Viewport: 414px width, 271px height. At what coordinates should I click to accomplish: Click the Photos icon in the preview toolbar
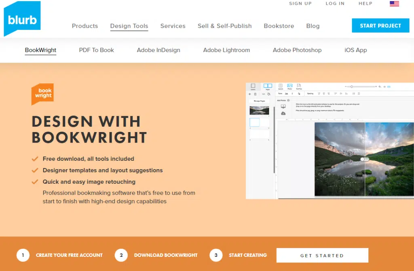point(289,86)
